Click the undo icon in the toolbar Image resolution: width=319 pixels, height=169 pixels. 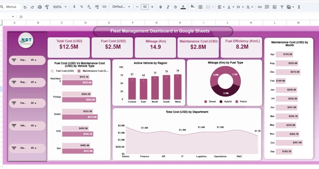pyautogui.click(x=25, y=7)
